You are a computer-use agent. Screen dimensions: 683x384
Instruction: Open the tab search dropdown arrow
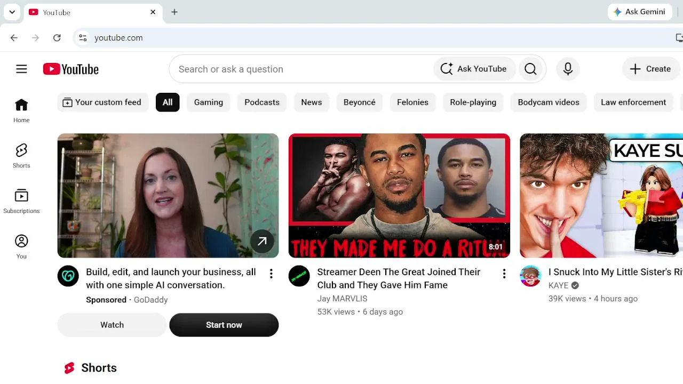pos(12,12)
